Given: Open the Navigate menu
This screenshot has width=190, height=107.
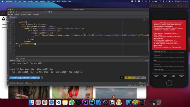Looking at the screenshot, I should (x=30, y=1).
